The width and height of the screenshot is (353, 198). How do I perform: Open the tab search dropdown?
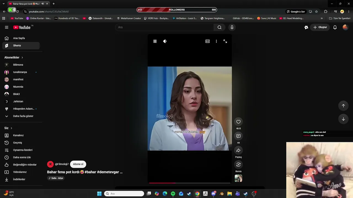(x=4, y=4)
